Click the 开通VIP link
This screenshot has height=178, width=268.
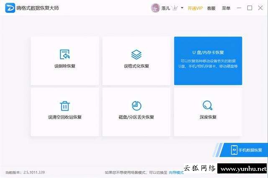click(195, 8)
